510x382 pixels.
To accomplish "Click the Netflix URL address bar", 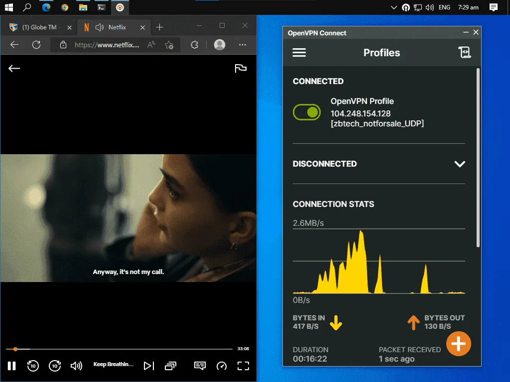I will (107, 45).
